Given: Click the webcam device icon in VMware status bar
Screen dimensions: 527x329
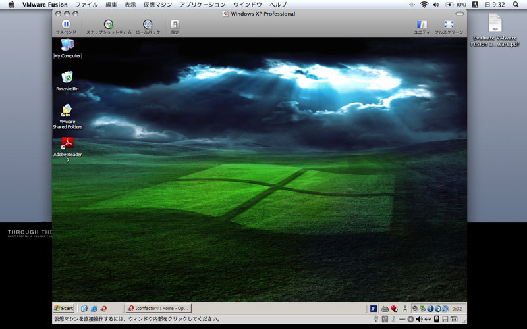Looking at the screenshot, I should (x=375, y=319).
